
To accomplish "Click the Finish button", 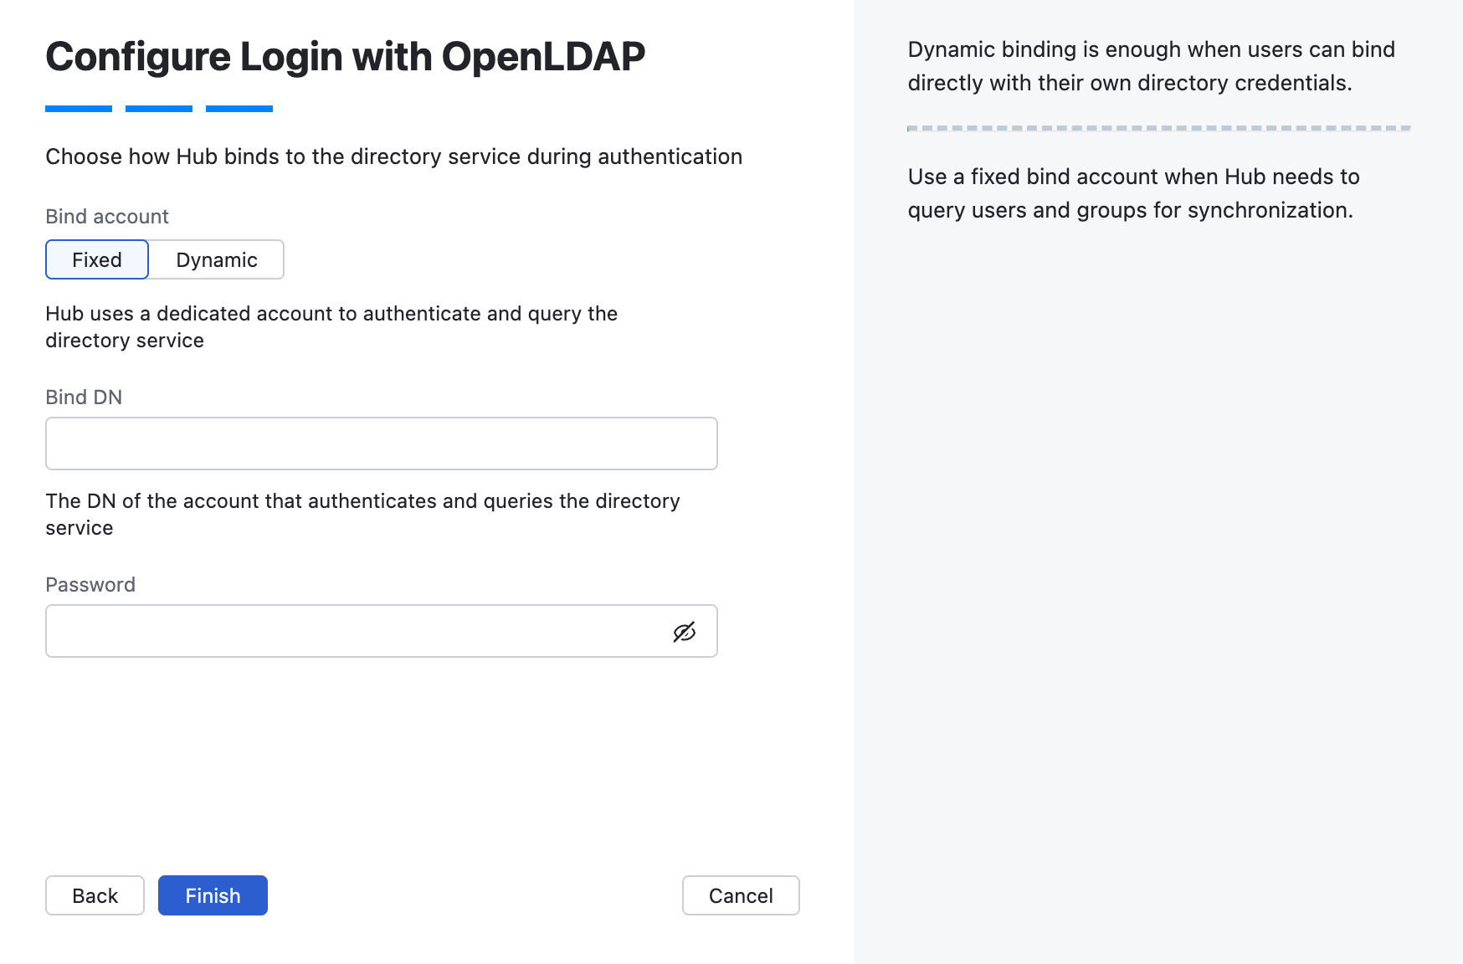I will 213,895.
